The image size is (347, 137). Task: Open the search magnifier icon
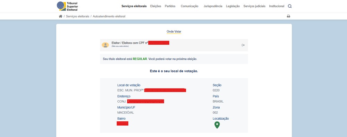click(290, 6)
